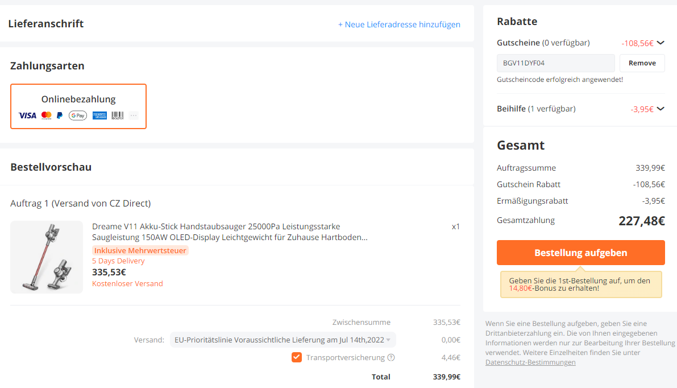Click the Auftragssumme 339,99€ value
Viewport: 677px width, 388px height.
tap(650, 168)
